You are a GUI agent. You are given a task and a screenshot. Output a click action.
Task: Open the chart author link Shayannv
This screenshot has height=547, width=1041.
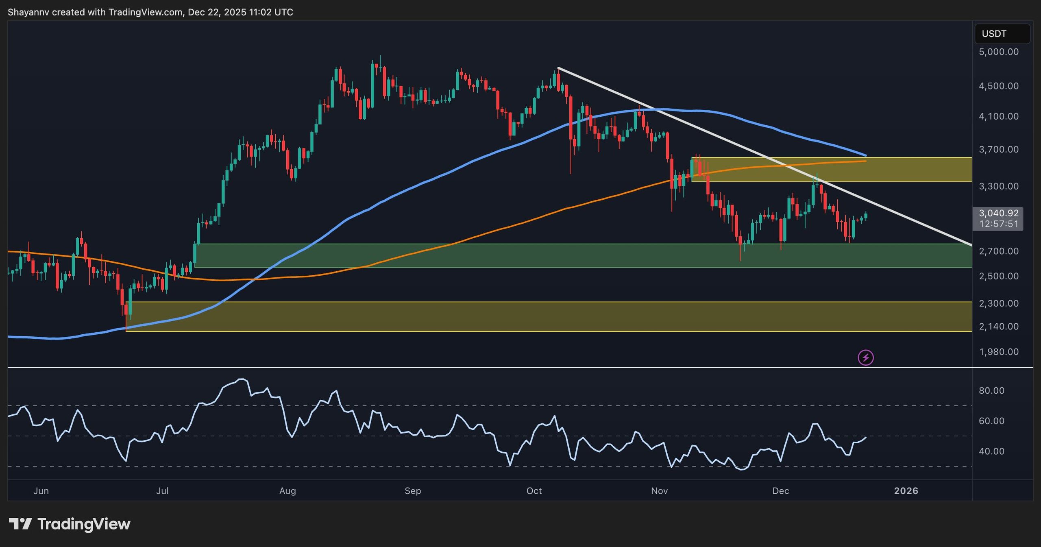[x=28, y=12]
